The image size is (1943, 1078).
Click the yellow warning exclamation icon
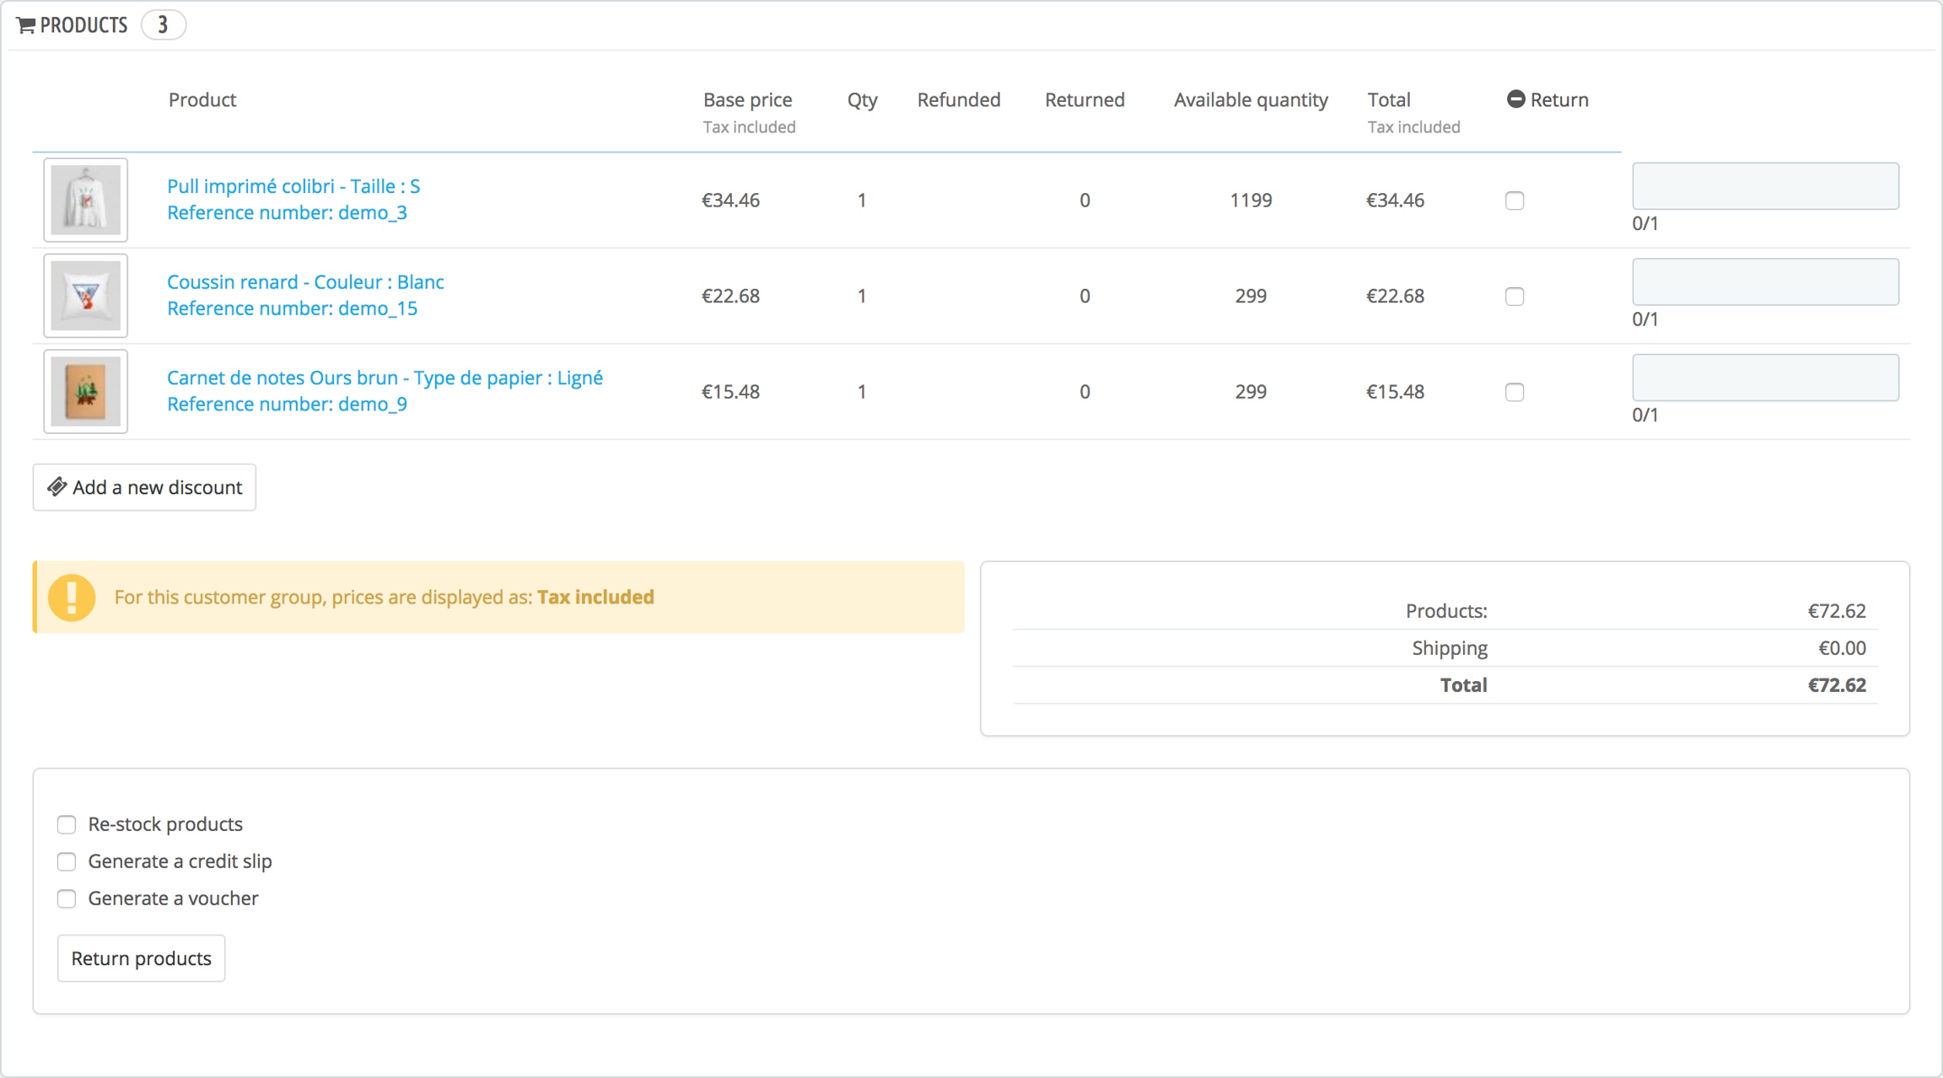click(72, 598)
